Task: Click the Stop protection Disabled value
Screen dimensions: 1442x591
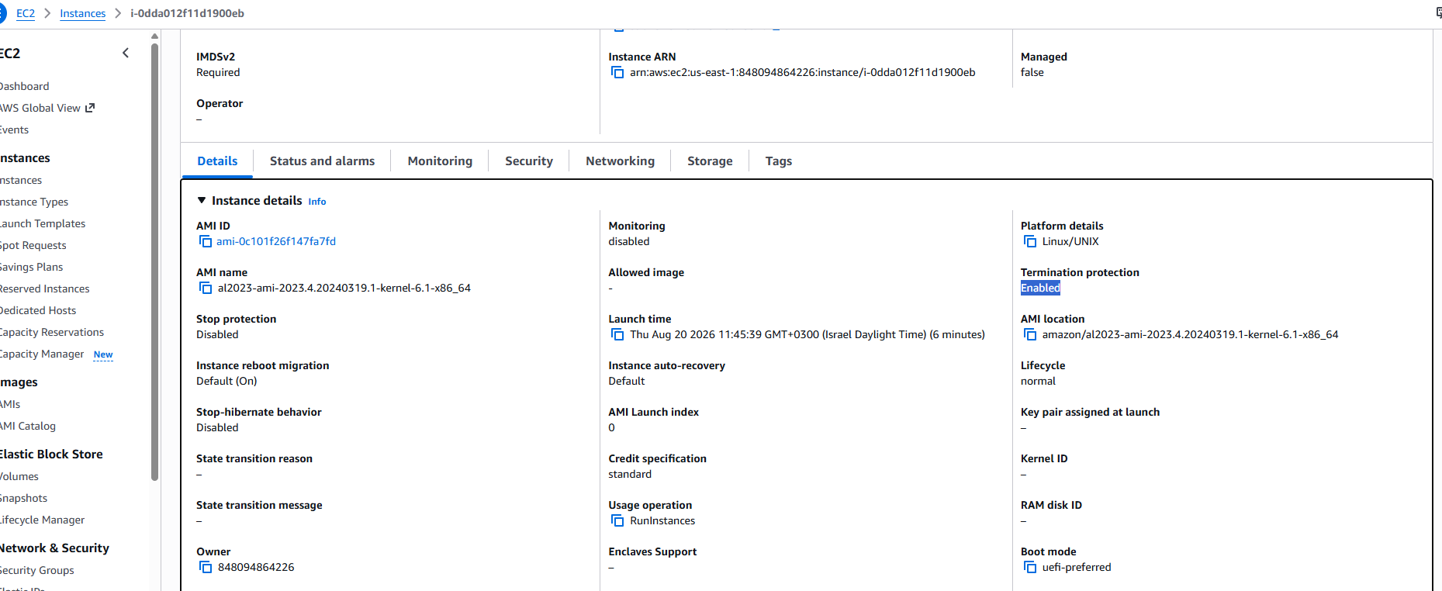Action: tap(217, 334)
